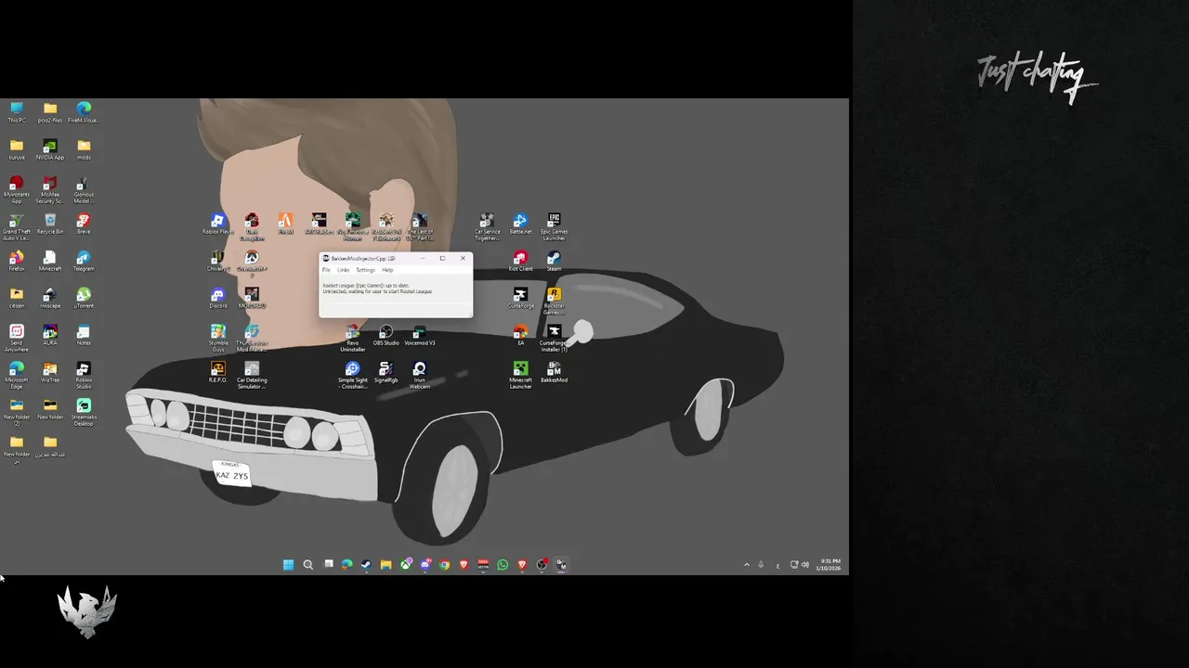Select the µTorrent desktop icon
Screen dimensions: 1189x668
tap(84, 298)
